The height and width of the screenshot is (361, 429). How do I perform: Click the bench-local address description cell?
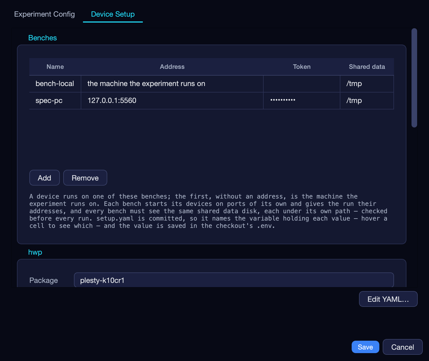click(172, 84)
